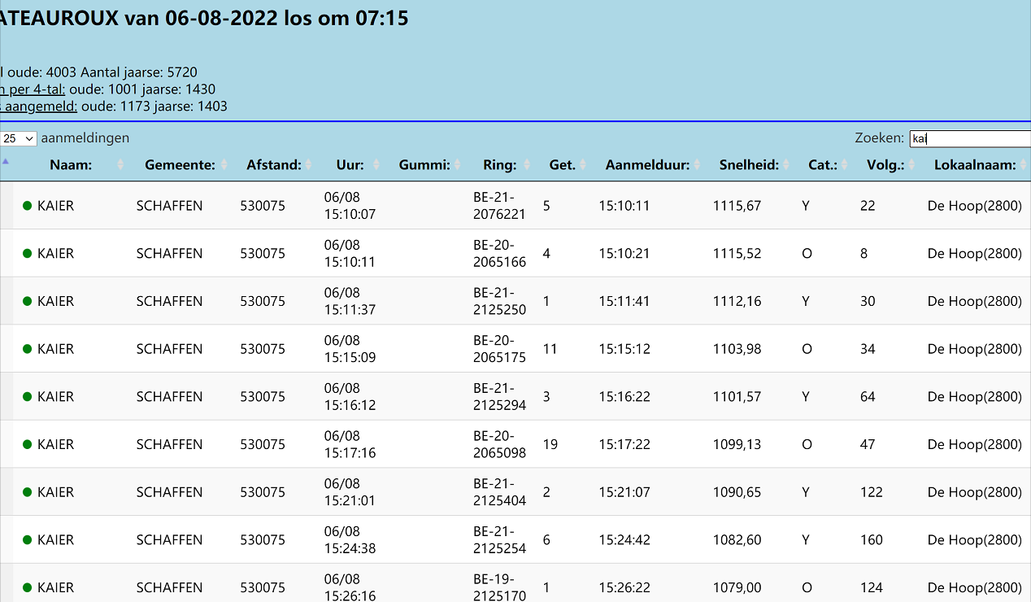Screen dimensions: 1031x602
Task: Sort table by Ring column
Action: 499,165
